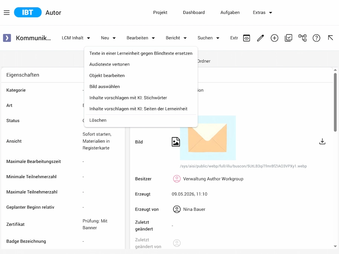
Task: Open the Bericht dropdown
Action: pyautogui.click(x=176, y=38)
